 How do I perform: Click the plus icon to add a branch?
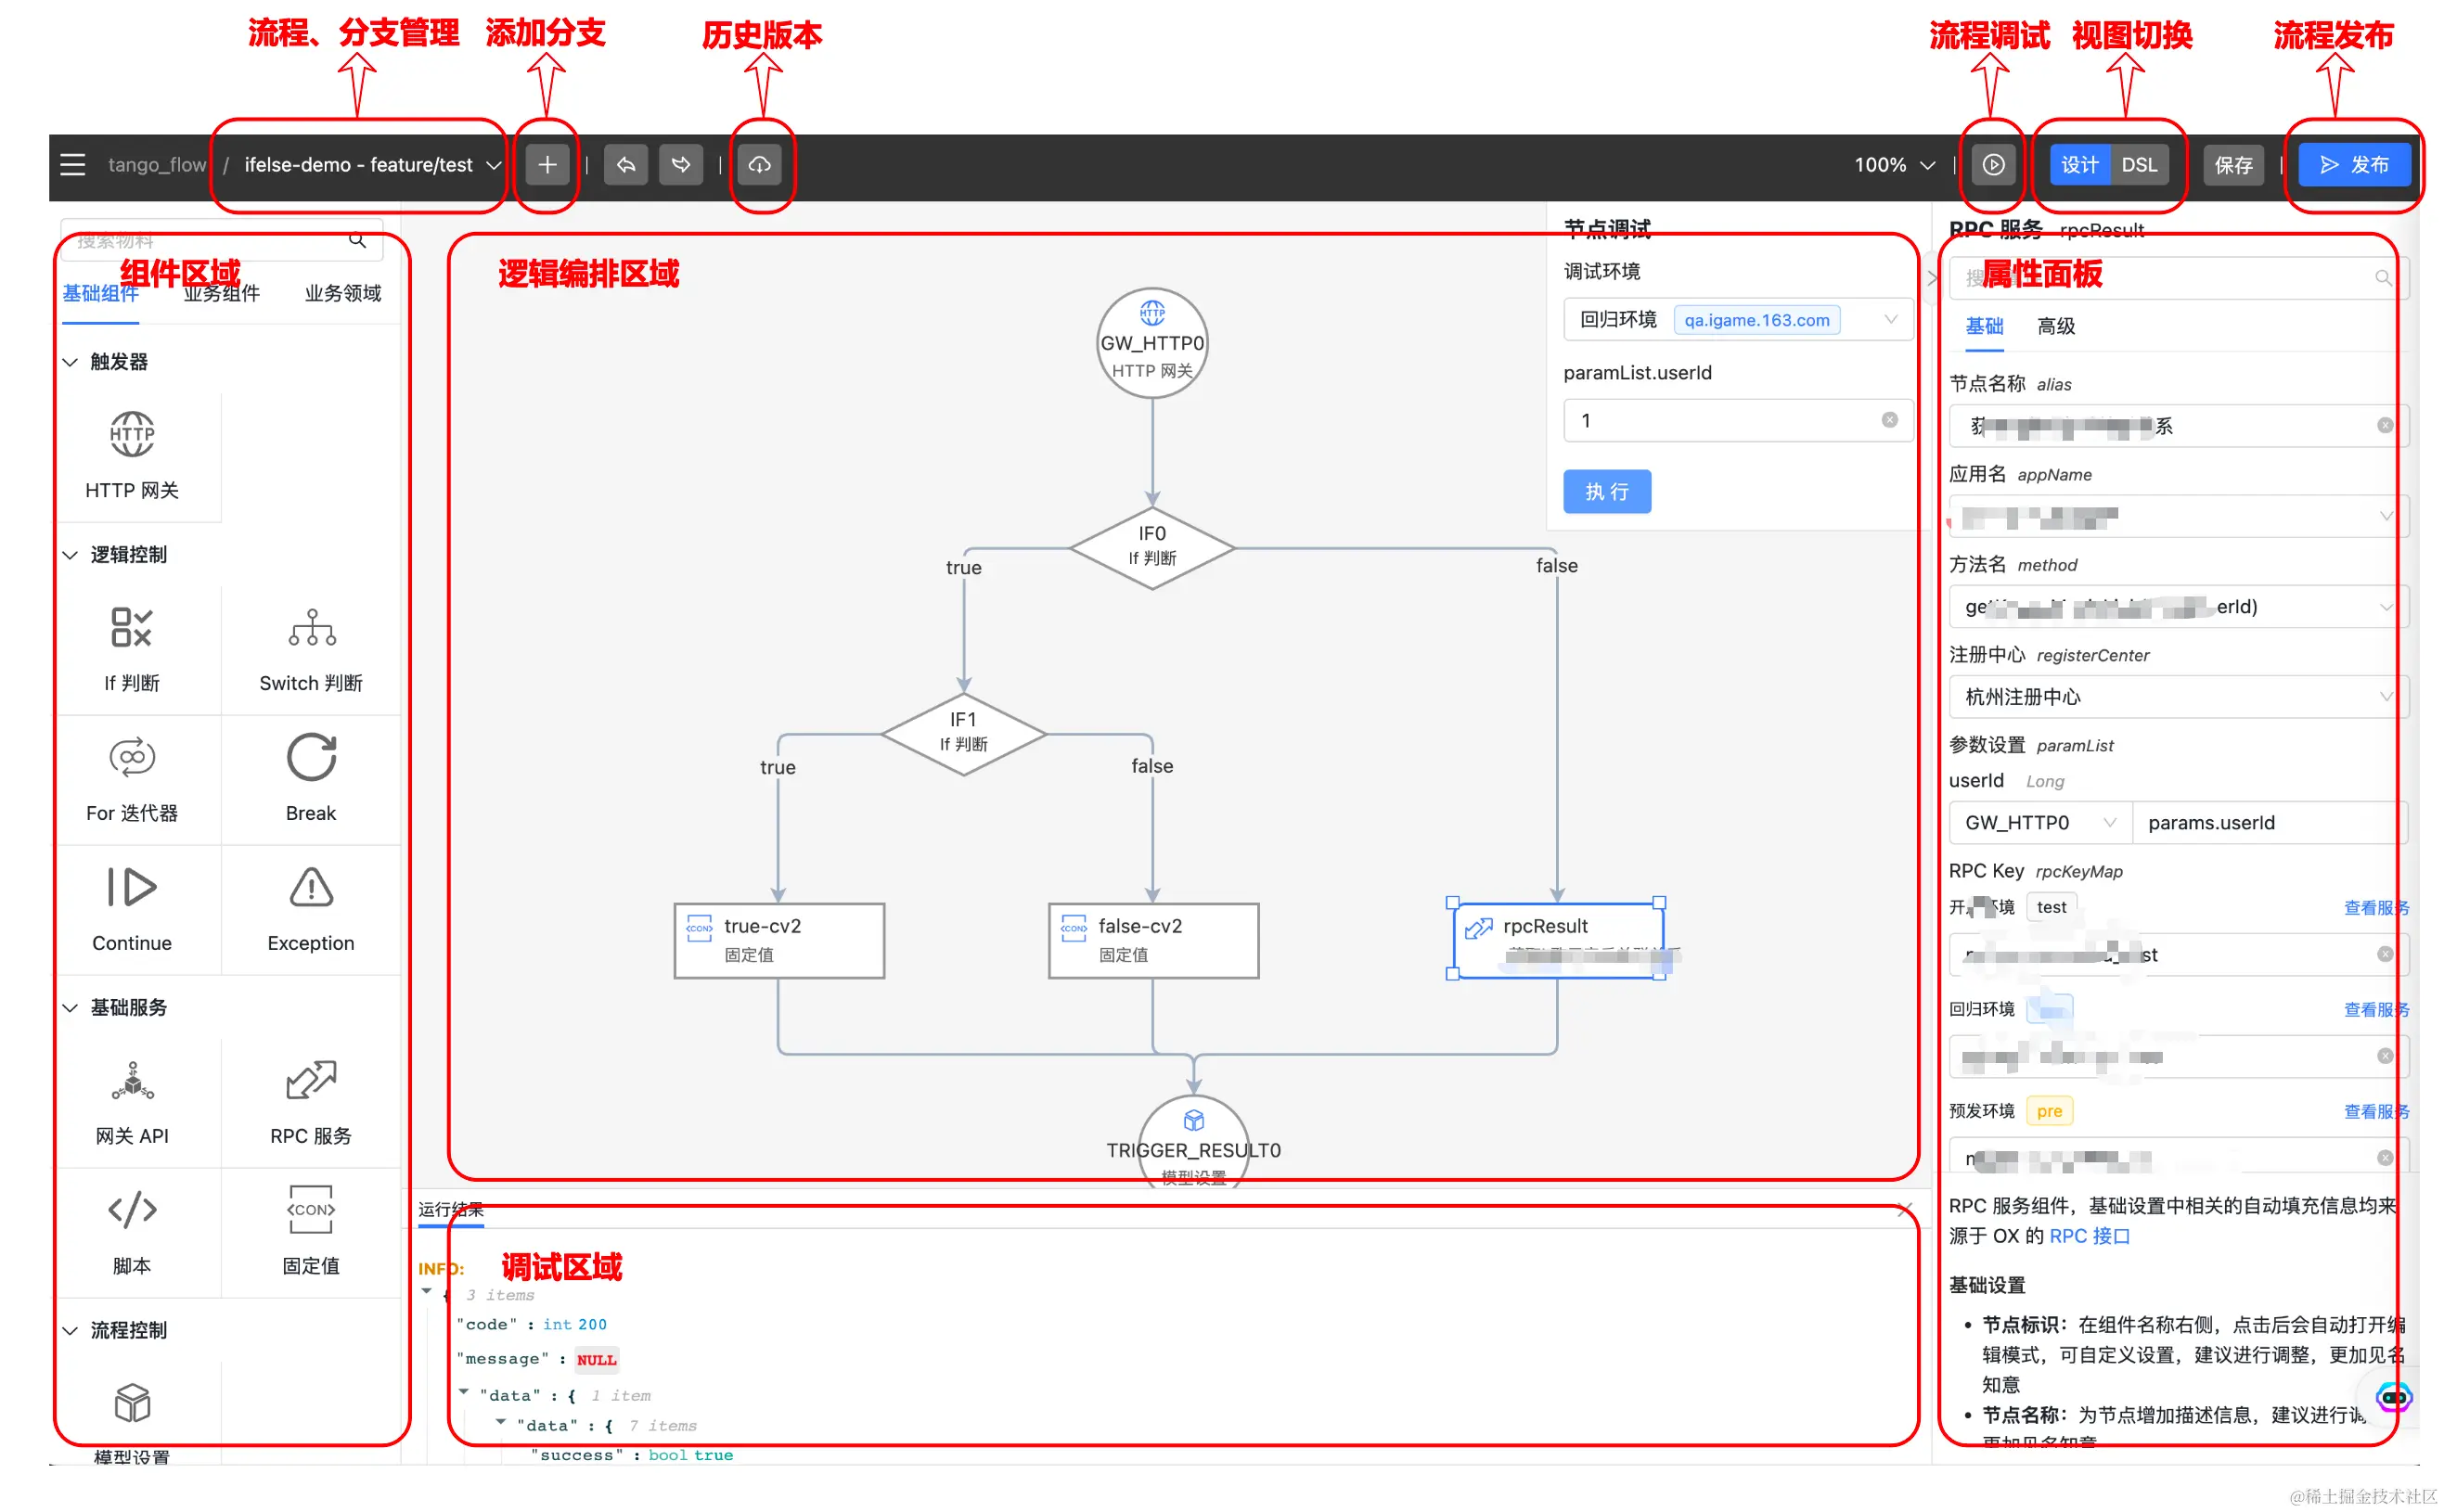(x=547, y=165)
